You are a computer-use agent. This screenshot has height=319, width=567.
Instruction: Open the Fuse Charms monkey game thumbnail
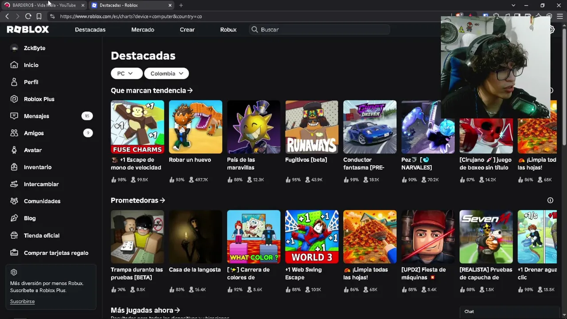pyautogui.click(x=137, y=127)
